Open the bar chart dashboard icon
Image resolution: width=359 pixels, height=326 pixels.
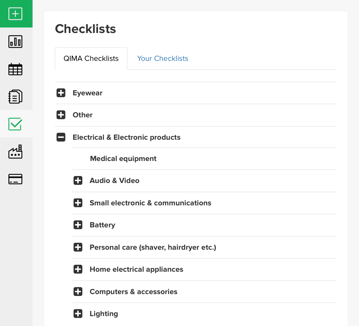coord(15,41)
